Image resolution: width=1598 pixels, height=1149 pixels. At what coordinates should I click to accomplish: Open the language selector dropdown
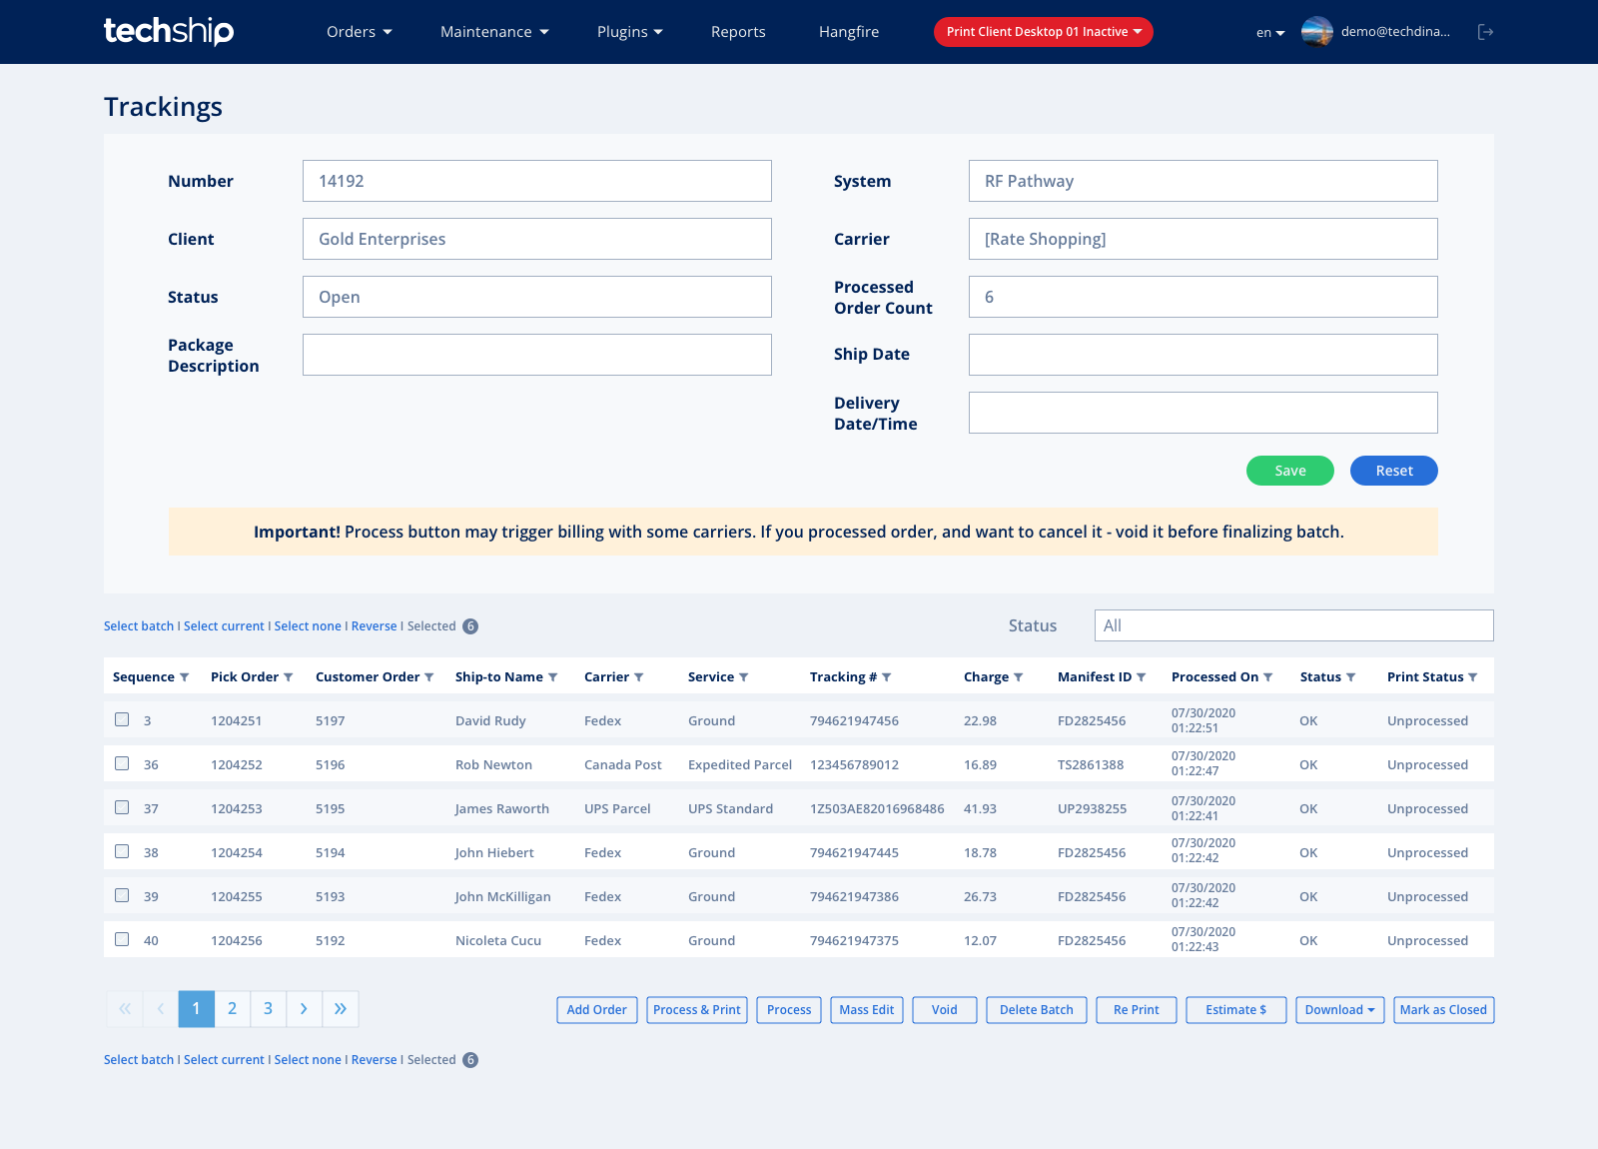[1268, 32]
